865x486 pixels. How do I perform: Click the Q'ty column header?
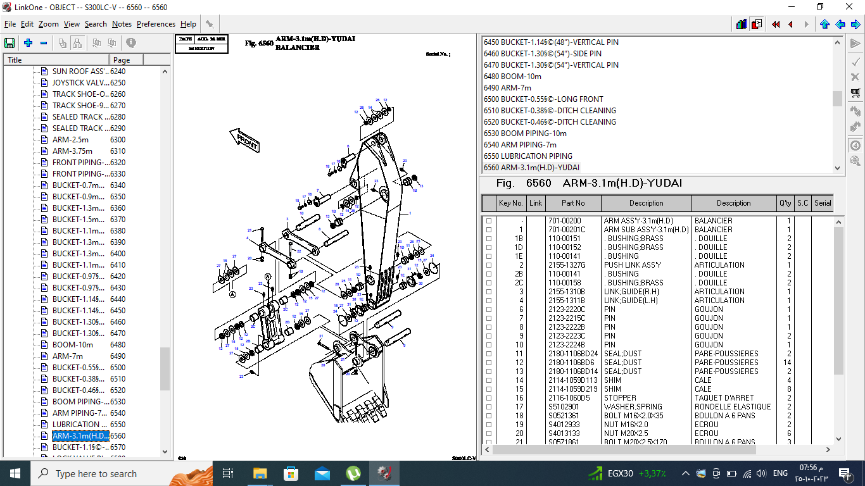pos(785,203)
